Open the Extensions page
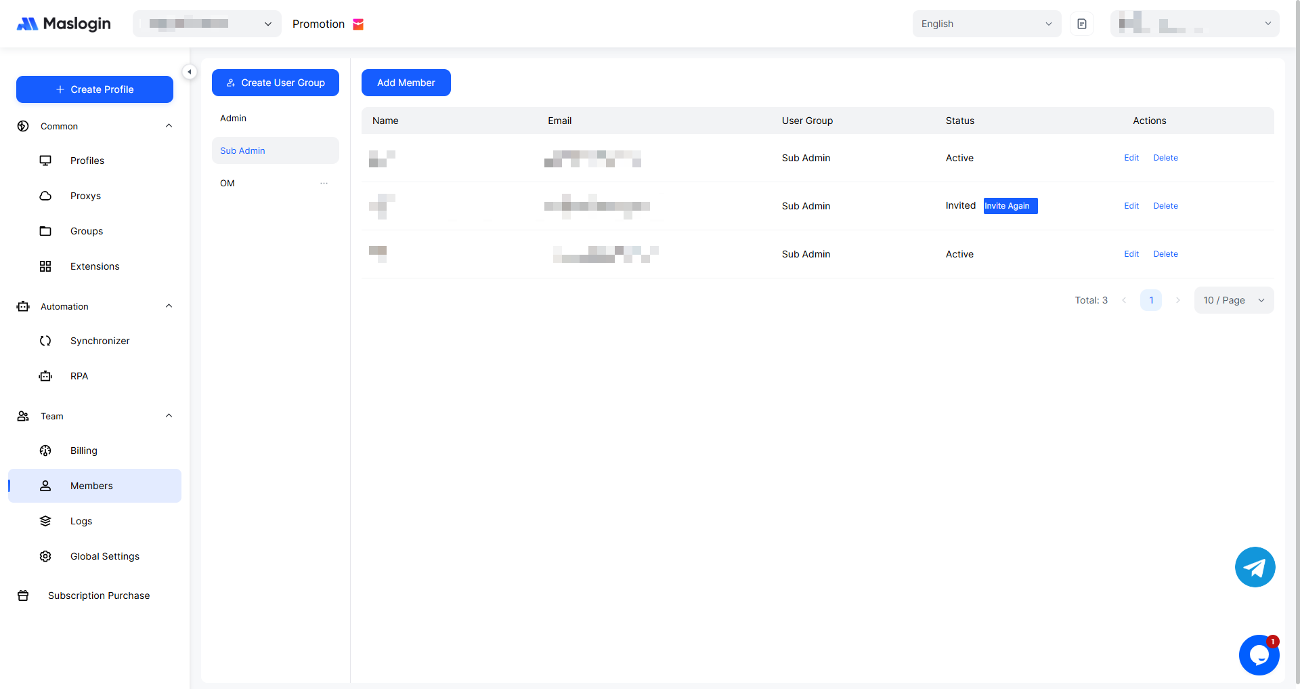1300x689 pixels. click(x=95, y=266)
